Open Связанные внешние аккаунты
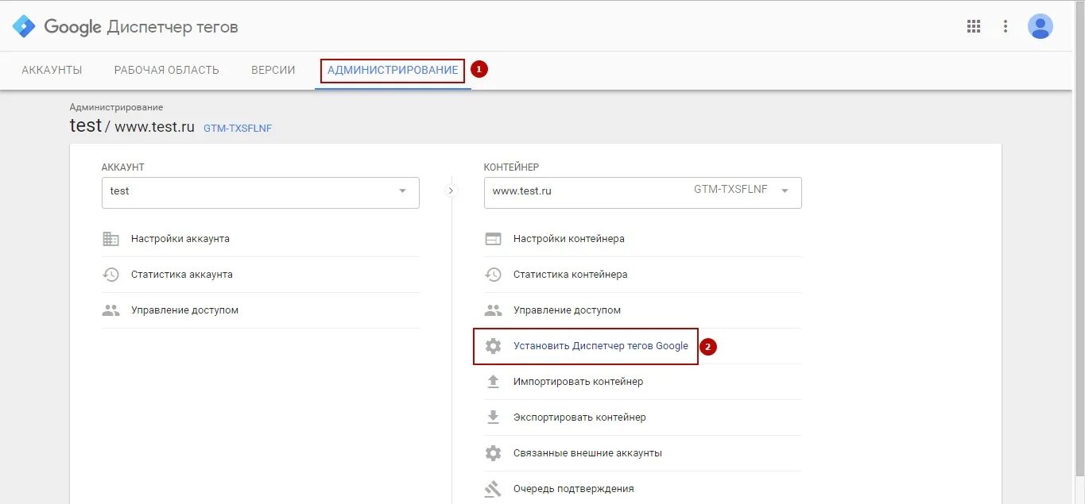 (x=587, y=453)
